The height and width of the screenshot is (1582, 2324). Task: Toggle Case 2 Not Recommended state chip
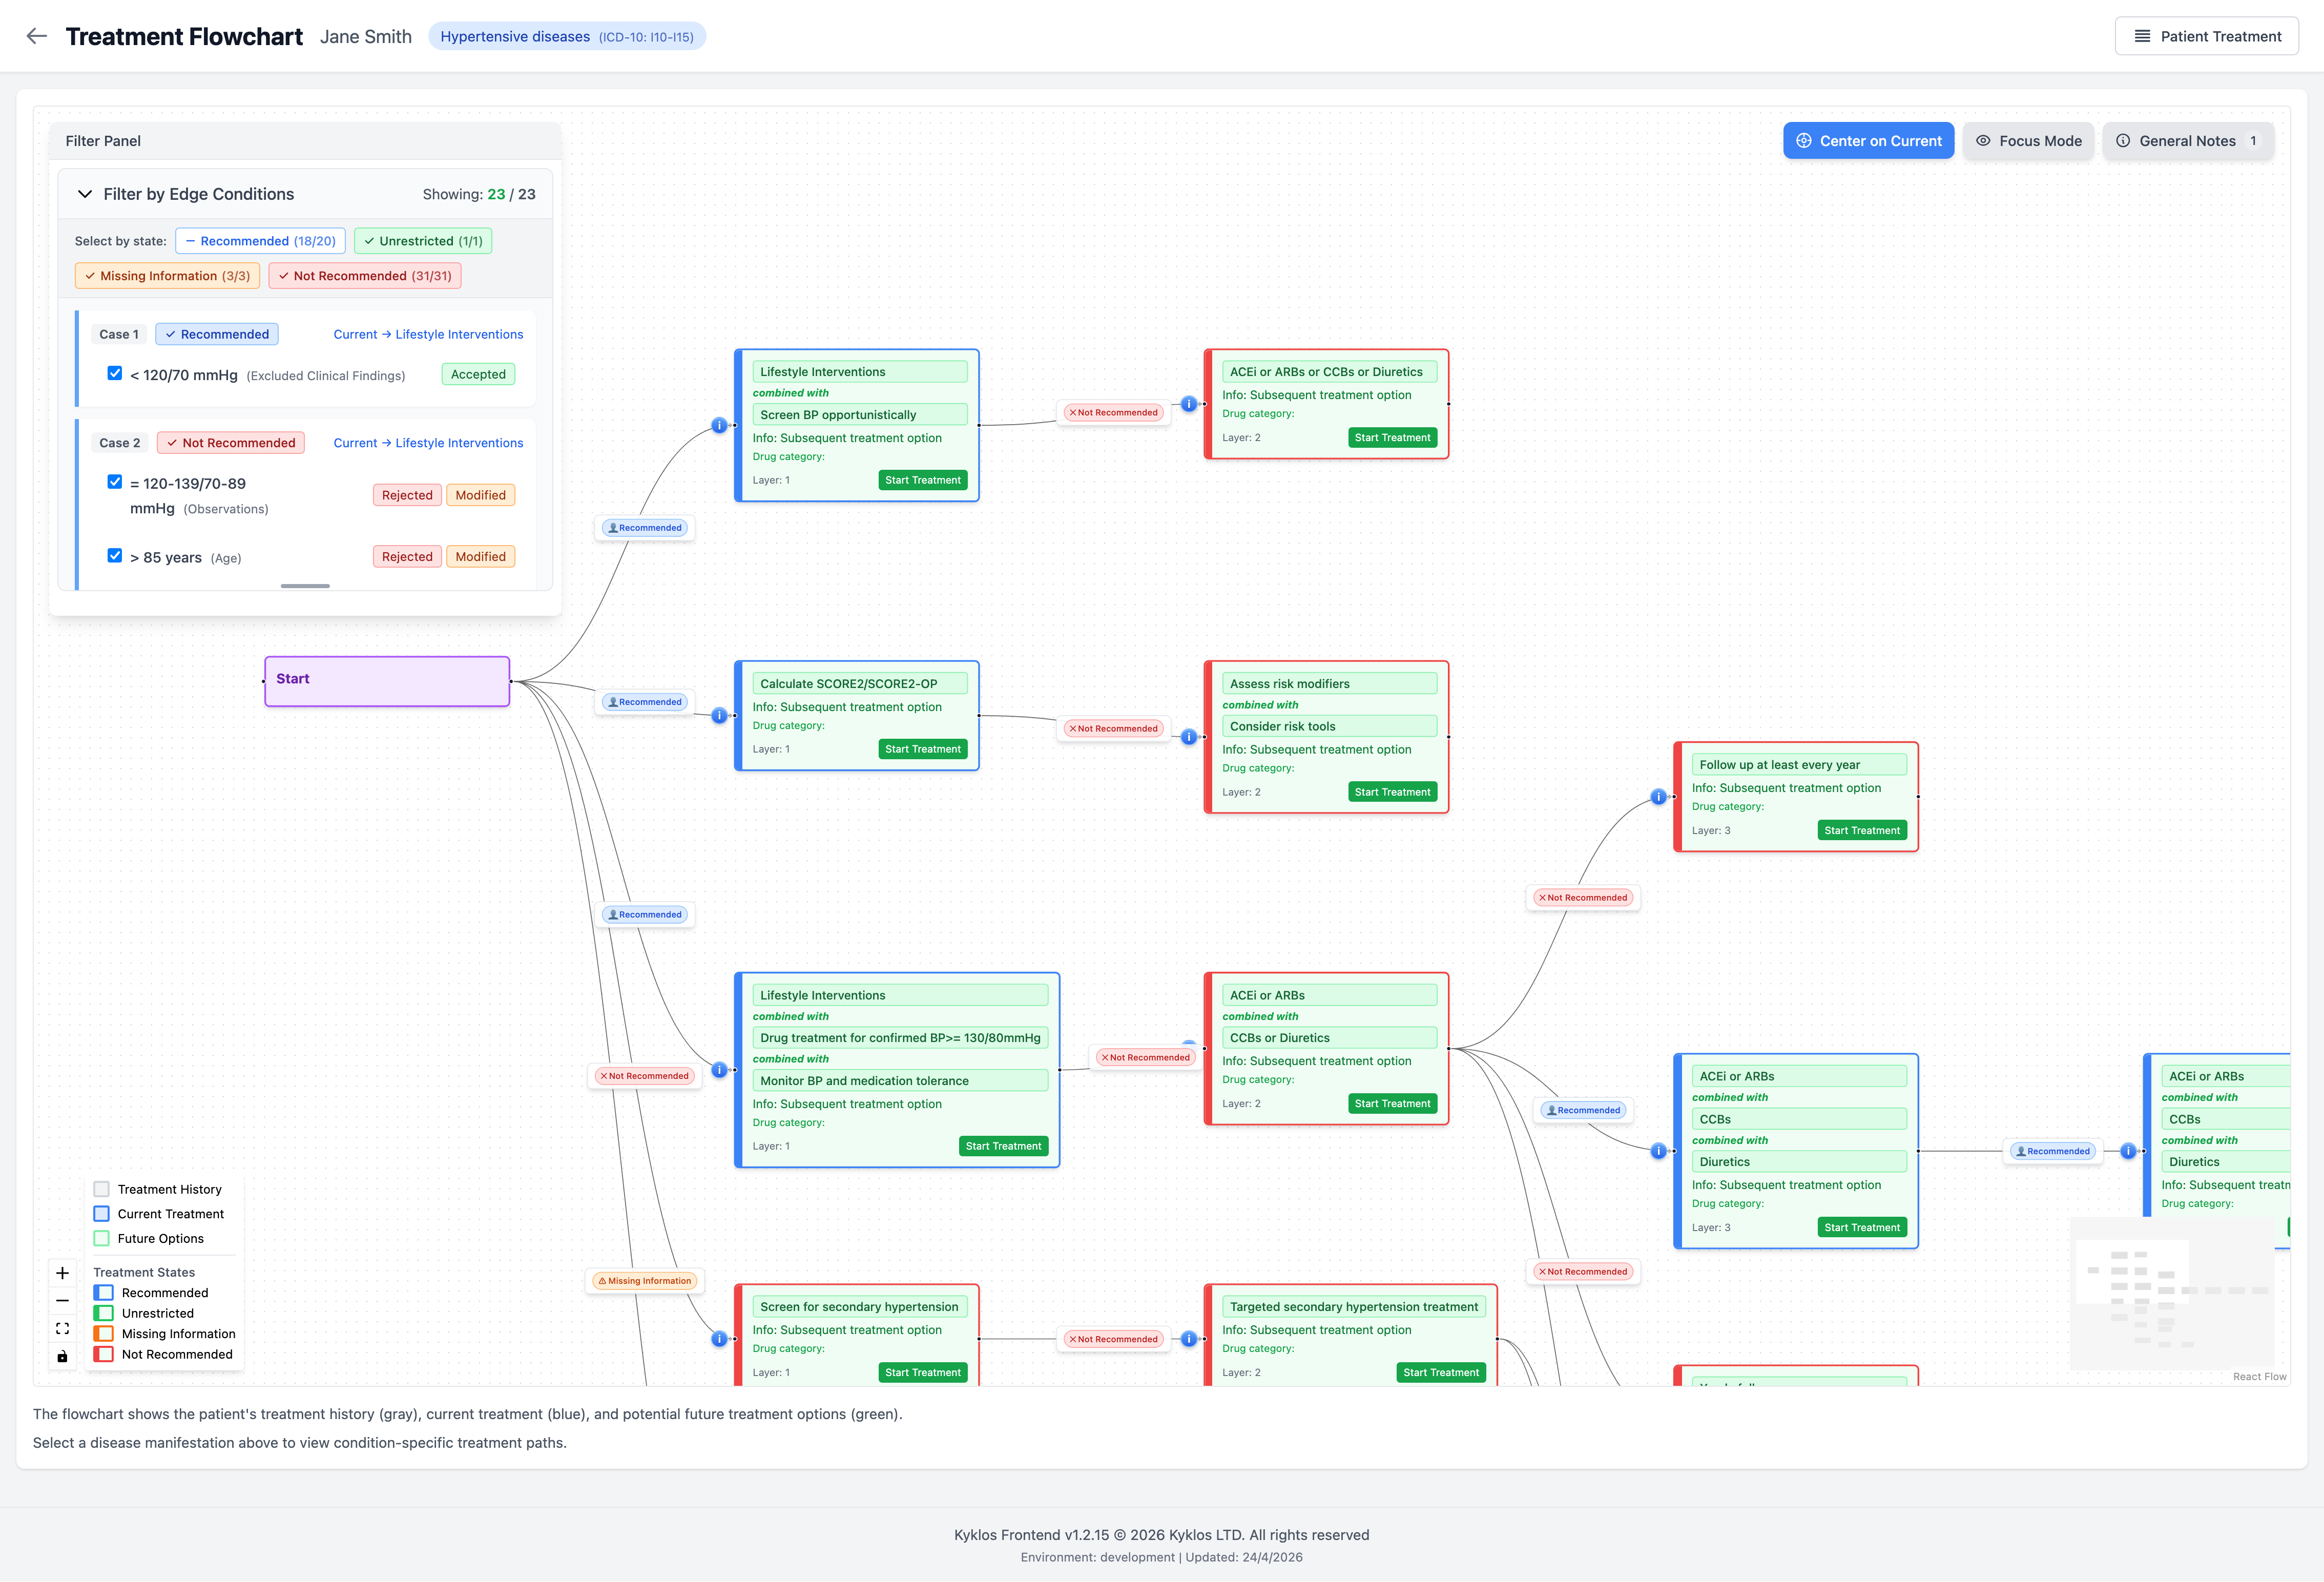pyautogui.click(x=231, y=443)
